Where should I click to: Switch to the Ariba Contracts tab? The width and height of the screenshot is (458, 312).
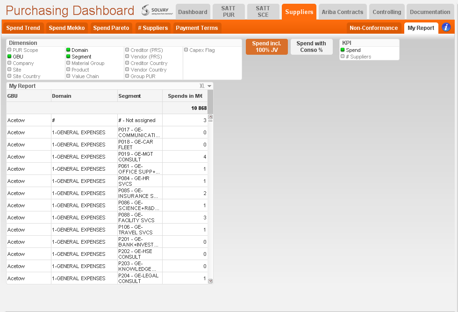[x=343, y=12]
